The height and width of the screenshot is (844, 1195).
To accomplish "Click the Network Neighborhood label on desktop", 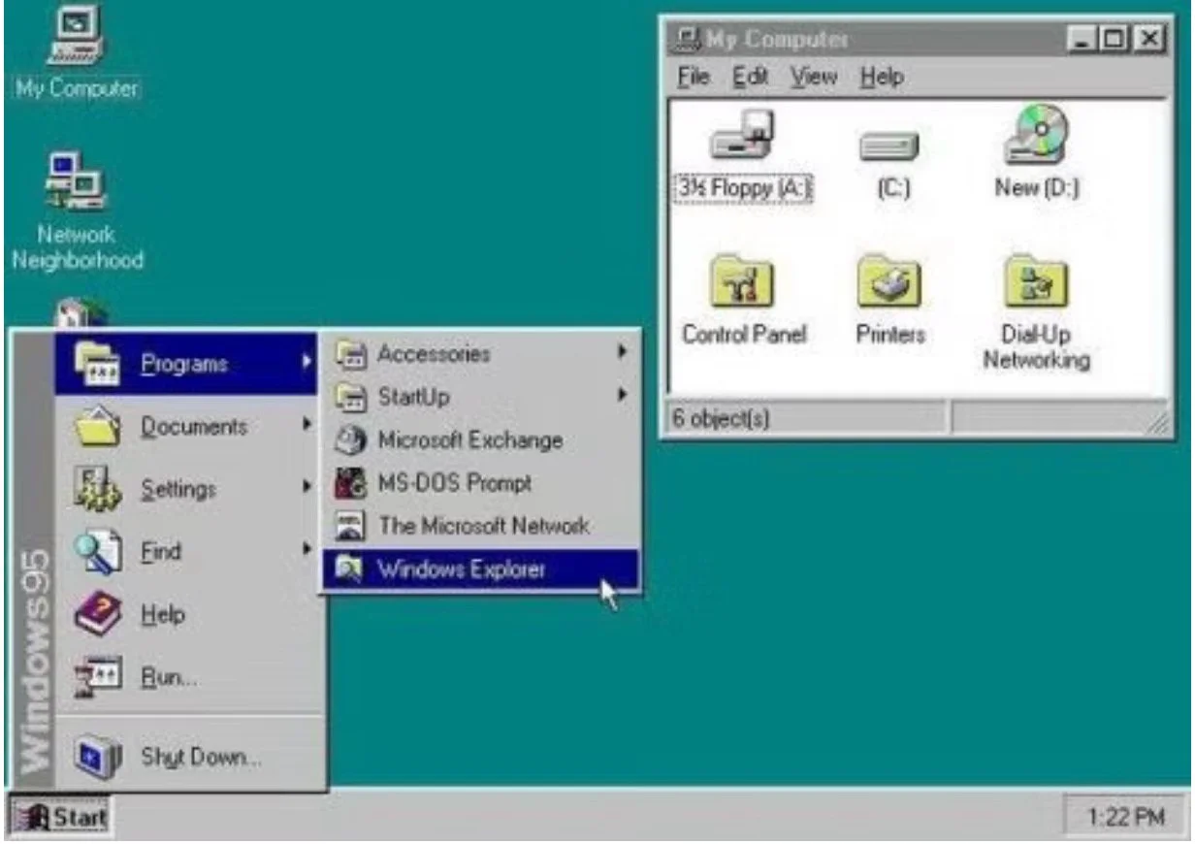I will click(78, 247).
